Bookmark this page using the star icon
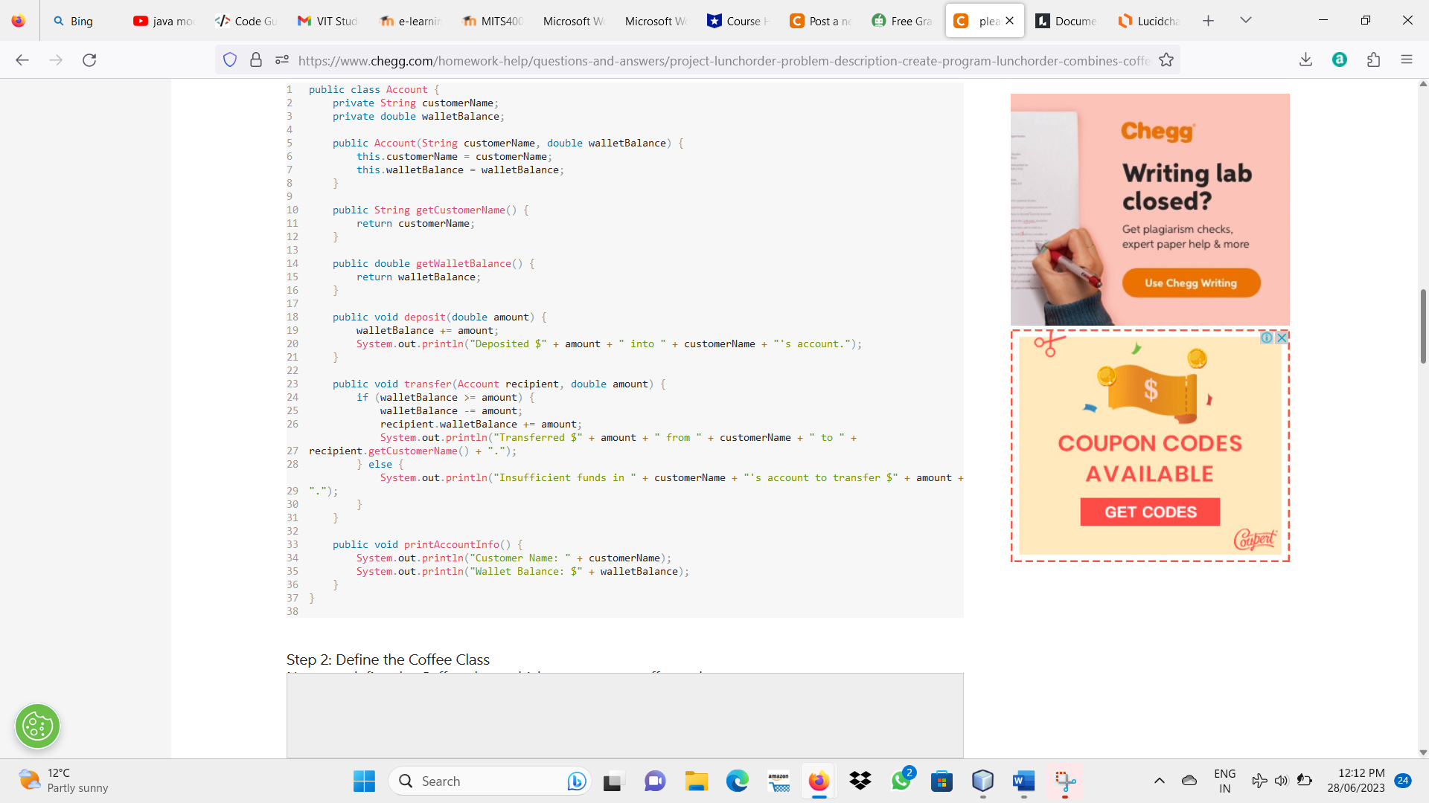Screen dimensions: 1429x803 pyautogui.click(x=1166, y=59)
